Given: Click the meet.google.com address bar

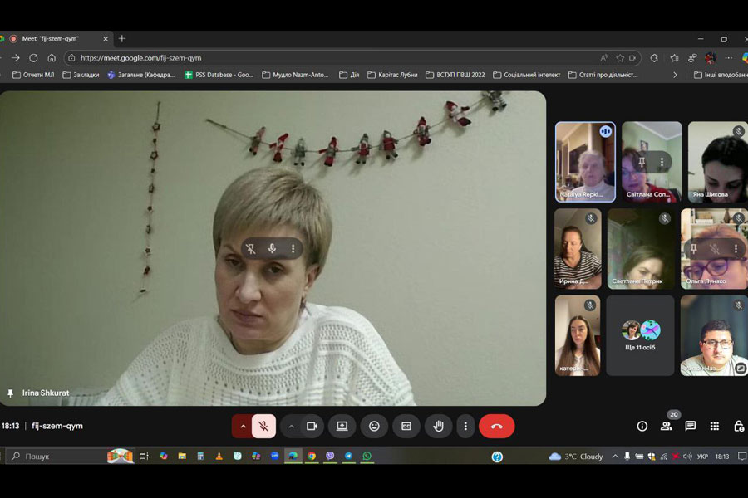Looking at the screenshot, I should (332, 58).
